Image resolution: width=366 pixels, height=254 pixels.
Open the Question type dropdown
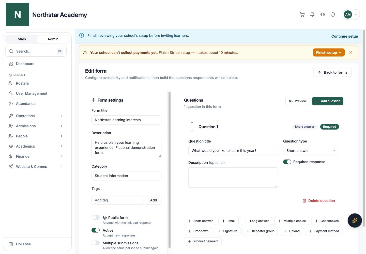311,151
